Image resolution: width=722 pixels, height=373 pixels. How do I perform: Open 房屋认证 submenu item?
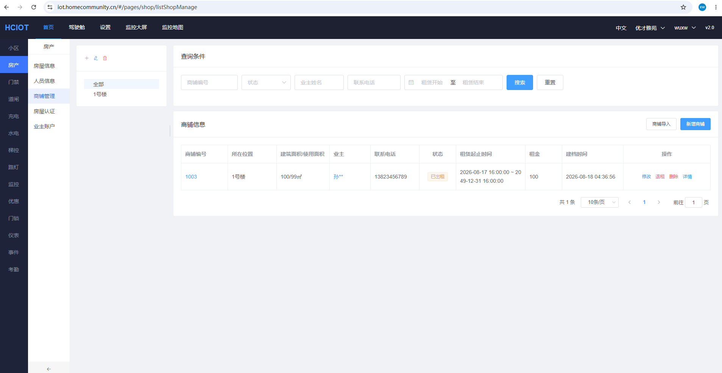pyautogui.click(x=49, y=111)
